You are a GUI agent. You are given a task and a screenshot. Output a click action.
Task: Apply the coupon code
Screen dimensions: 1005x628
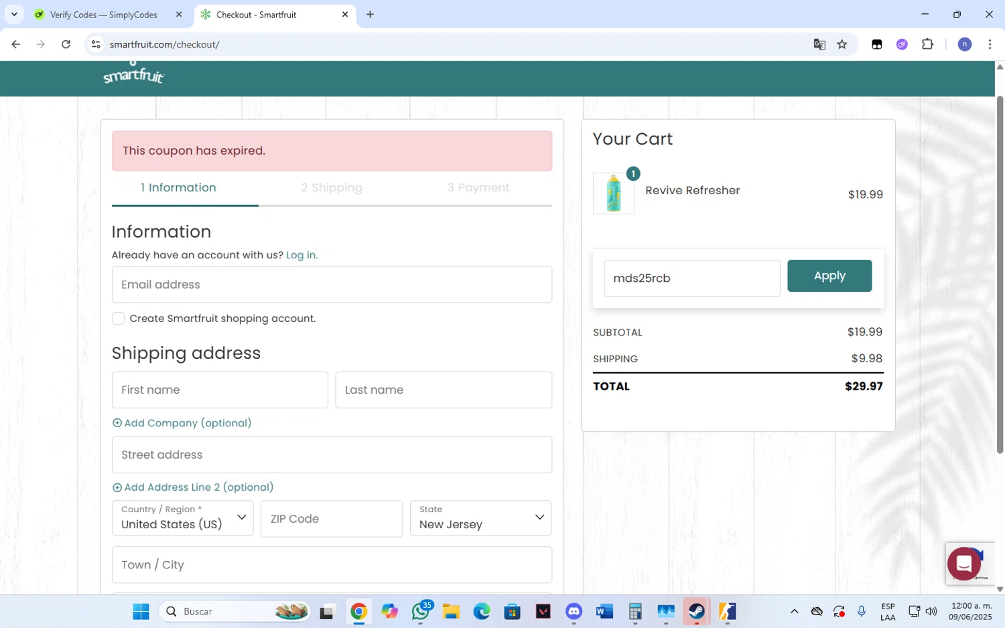[829, 276]
